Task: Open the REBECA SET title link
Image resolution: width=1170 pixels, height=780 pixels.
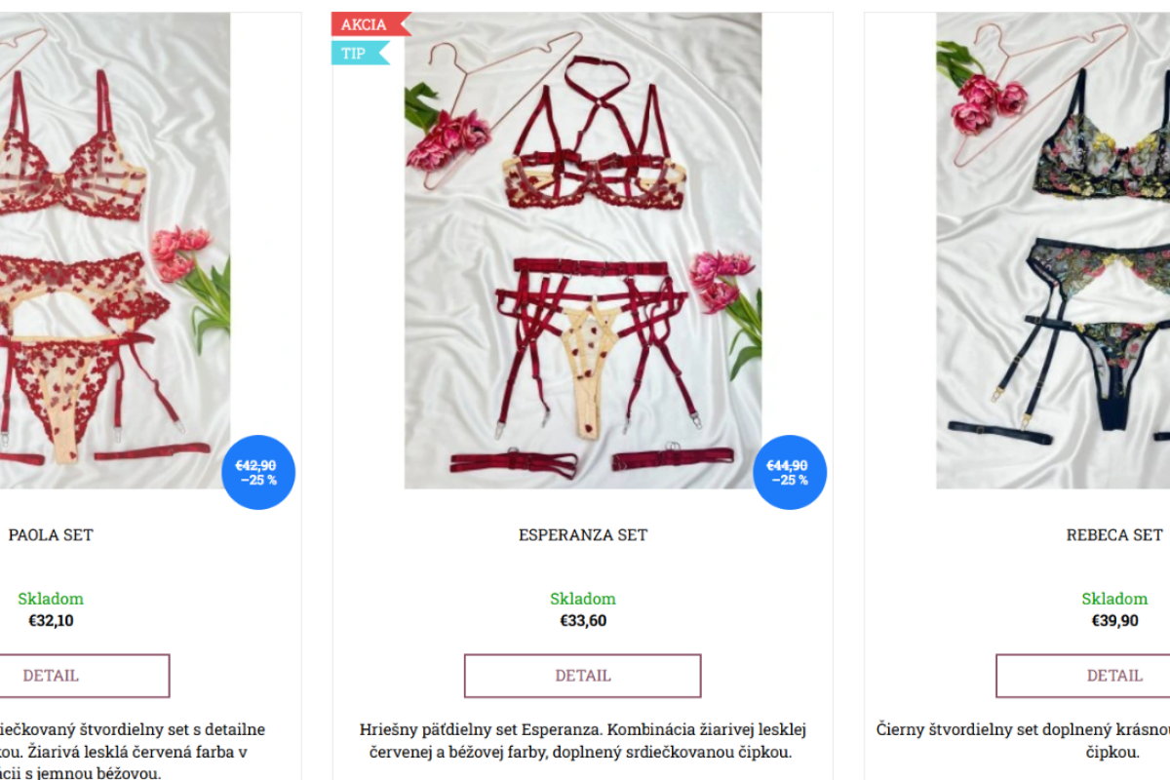Action: click(1114, 534)
